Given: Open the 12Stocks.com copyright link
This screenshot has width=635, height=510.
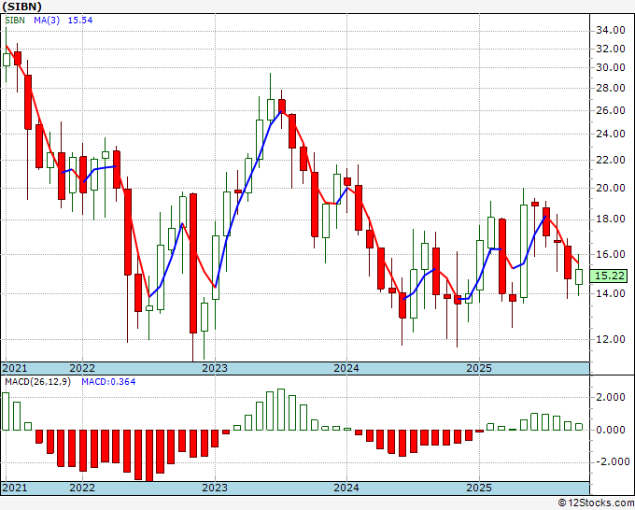Looking at the screenshot, I should pos(596,503).
